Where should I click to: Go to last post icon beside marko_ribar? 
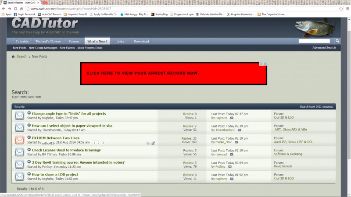236,142
